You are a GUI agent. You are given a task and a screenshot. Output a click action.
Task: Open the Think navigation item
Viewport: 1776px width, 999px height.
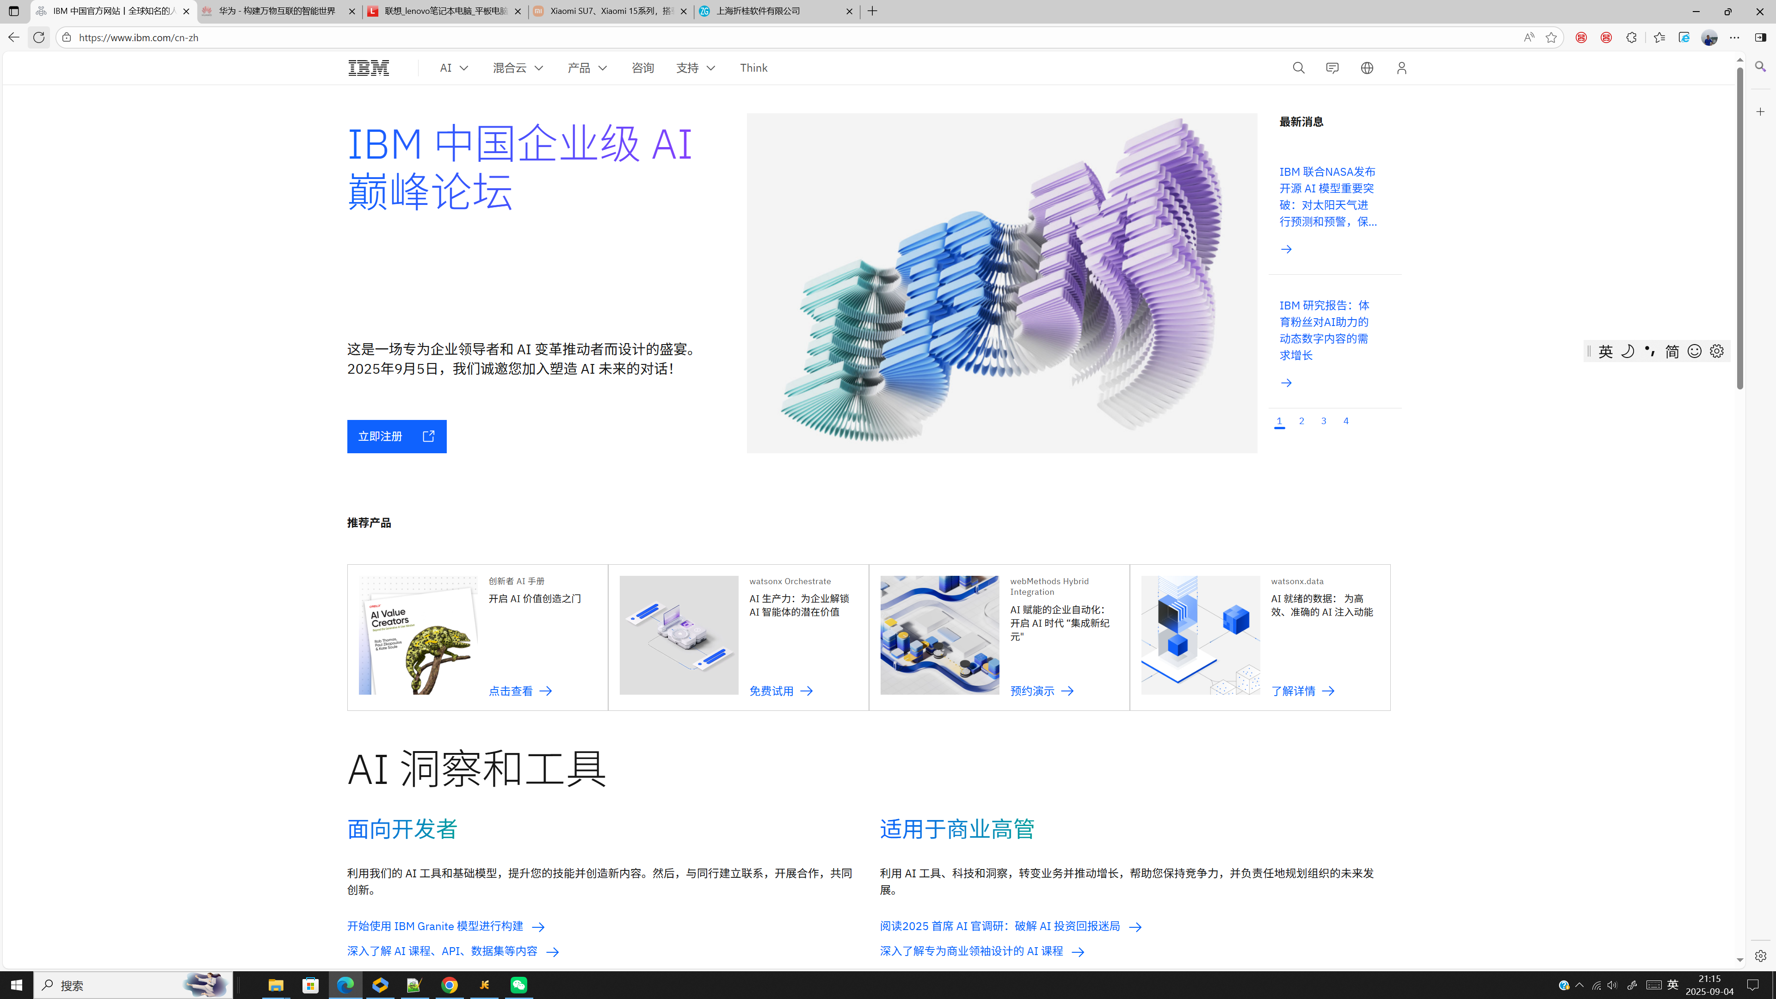click(753, 68)
